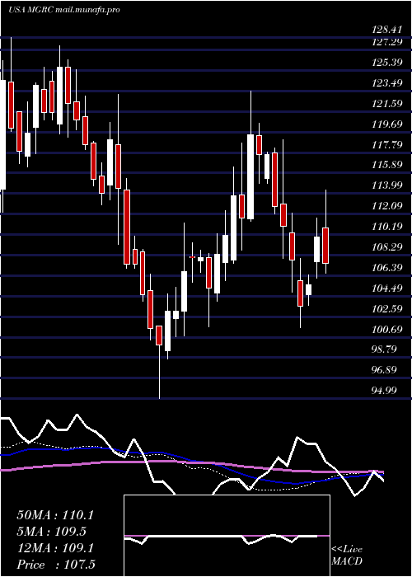Image resolution: width=412 pixels, height=577 pixels.
Task: Click the <<Live MACD label
Action: pos(347,556)
